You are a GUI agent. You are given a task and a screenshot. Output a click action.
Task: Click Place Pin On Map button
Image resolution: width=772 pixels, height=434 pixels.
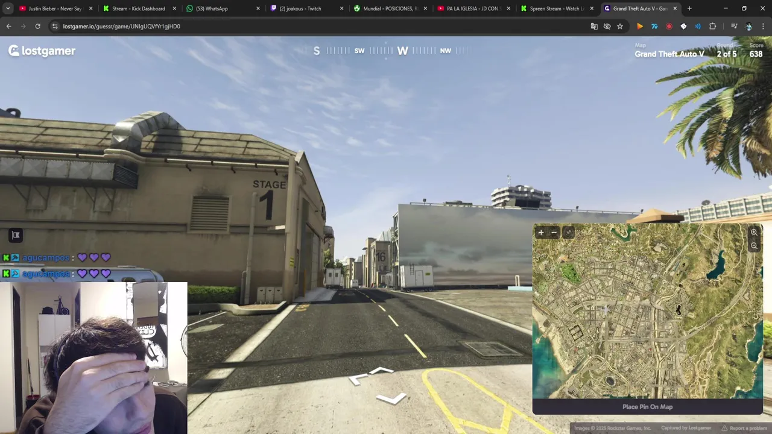pos(647,407)
